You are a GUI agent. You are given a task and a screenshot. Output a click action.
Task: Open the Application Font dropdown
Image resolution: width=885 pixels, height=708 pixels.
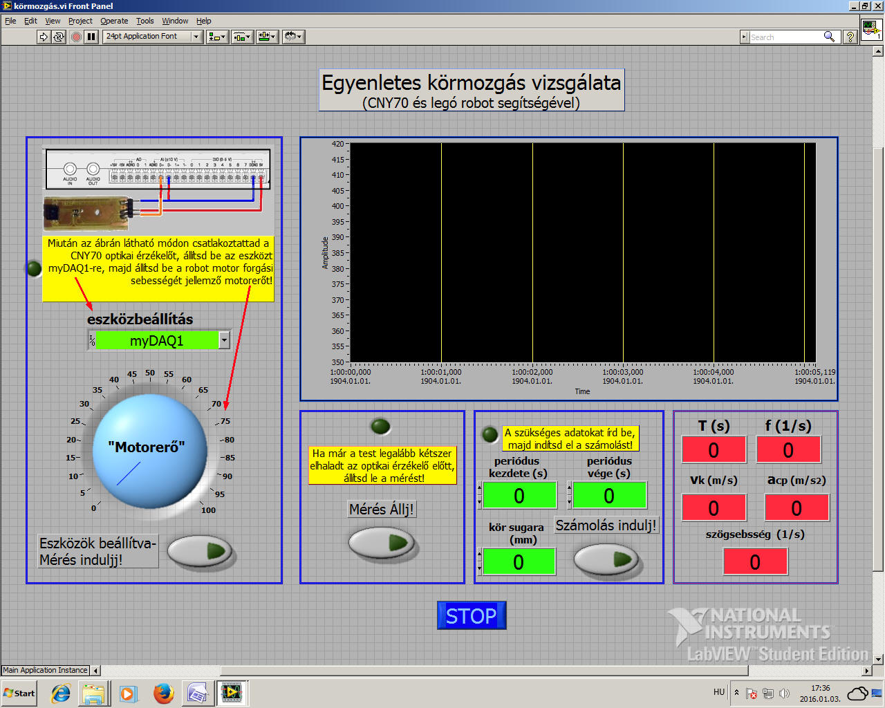[x=196, y=37]
